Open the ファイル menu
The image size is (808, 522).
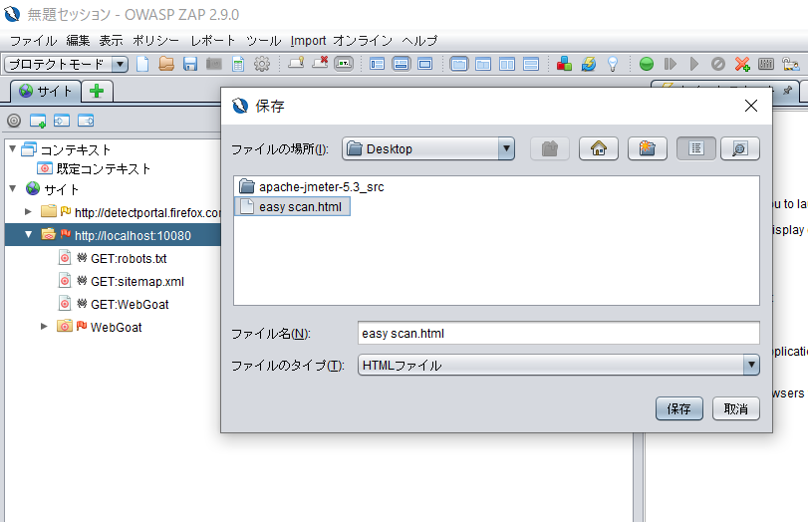[33, 41]
